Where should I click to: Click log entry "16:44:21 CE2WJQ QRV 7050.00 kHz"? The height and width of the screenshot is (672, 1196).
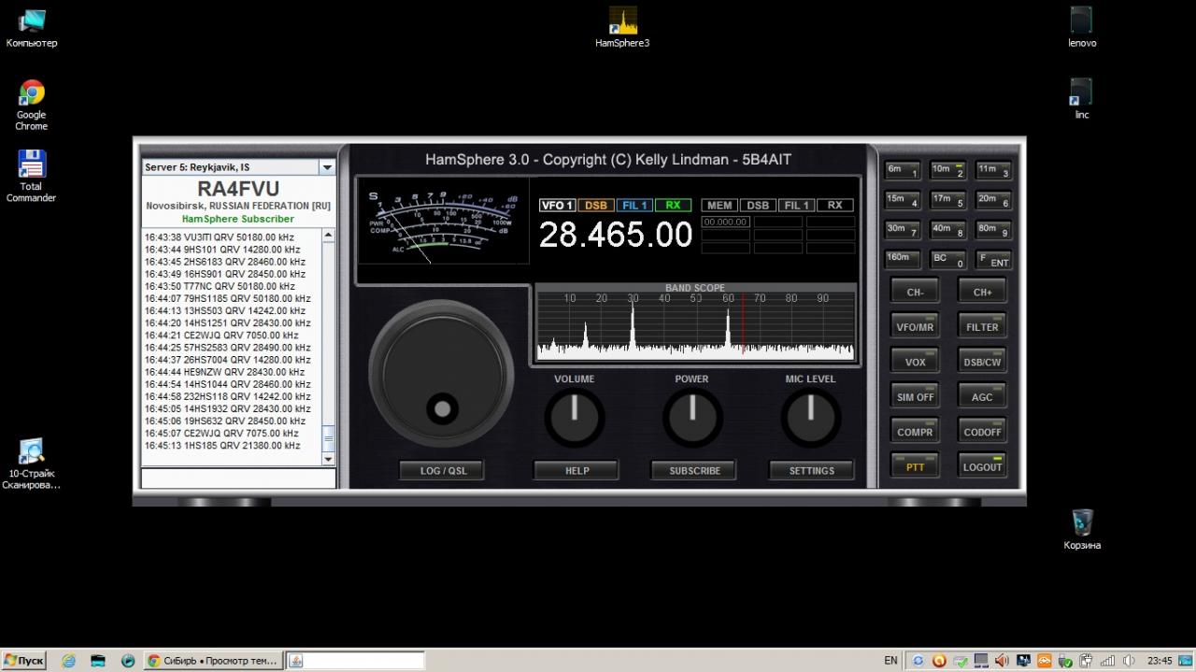[x=221, y=336]
